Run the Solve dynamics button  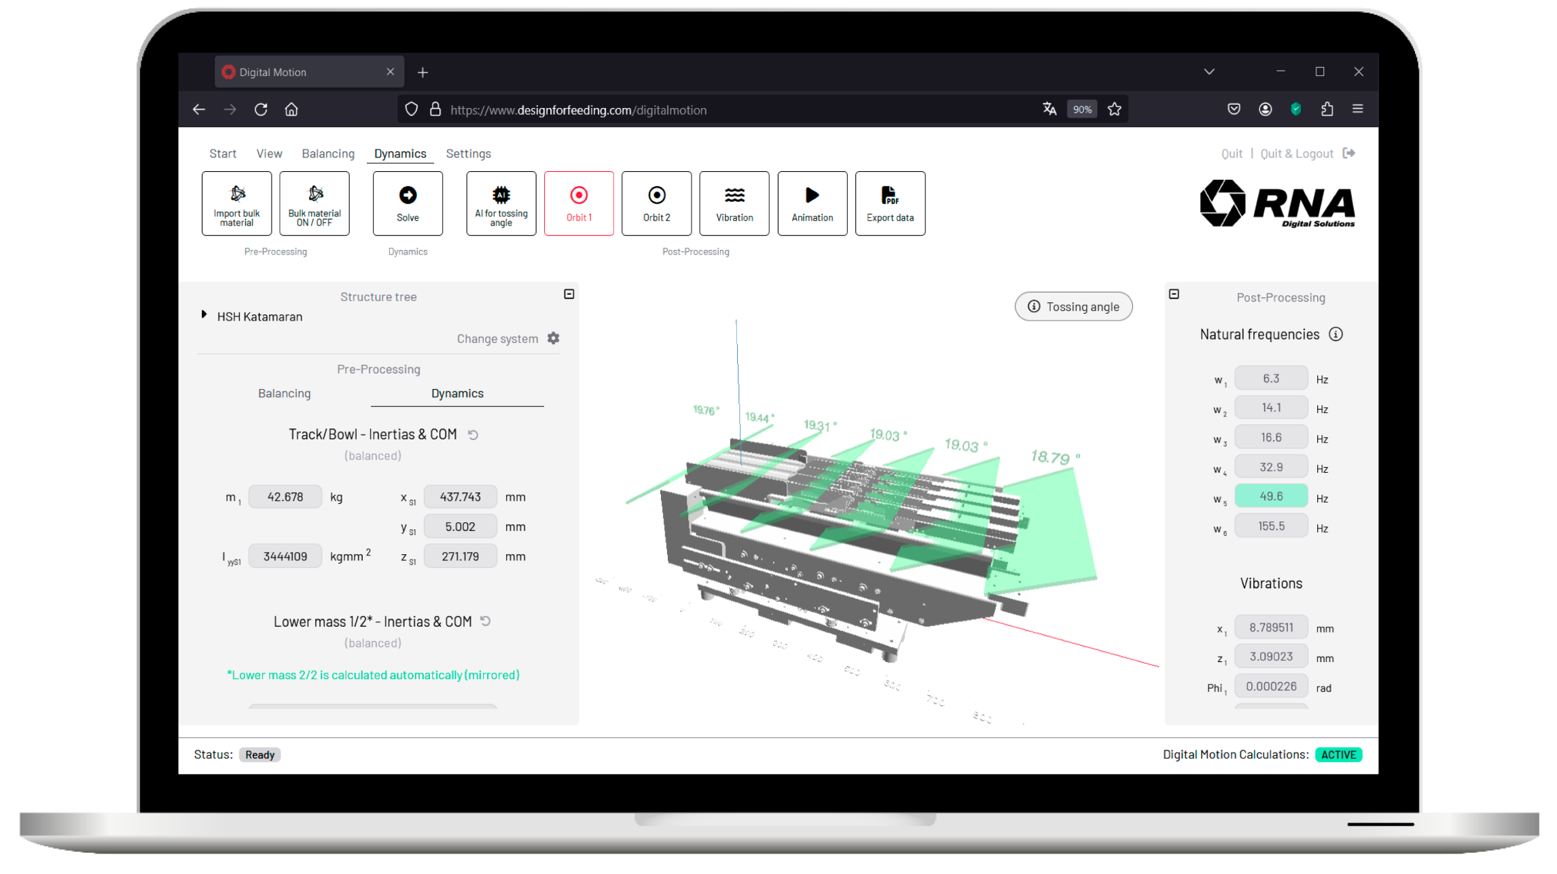tap(408, 204)
